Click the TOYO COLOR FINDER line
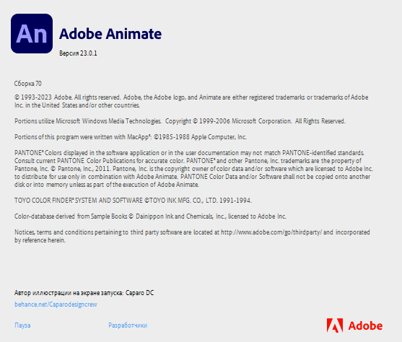402x342 pixels. tap(133, 201)
